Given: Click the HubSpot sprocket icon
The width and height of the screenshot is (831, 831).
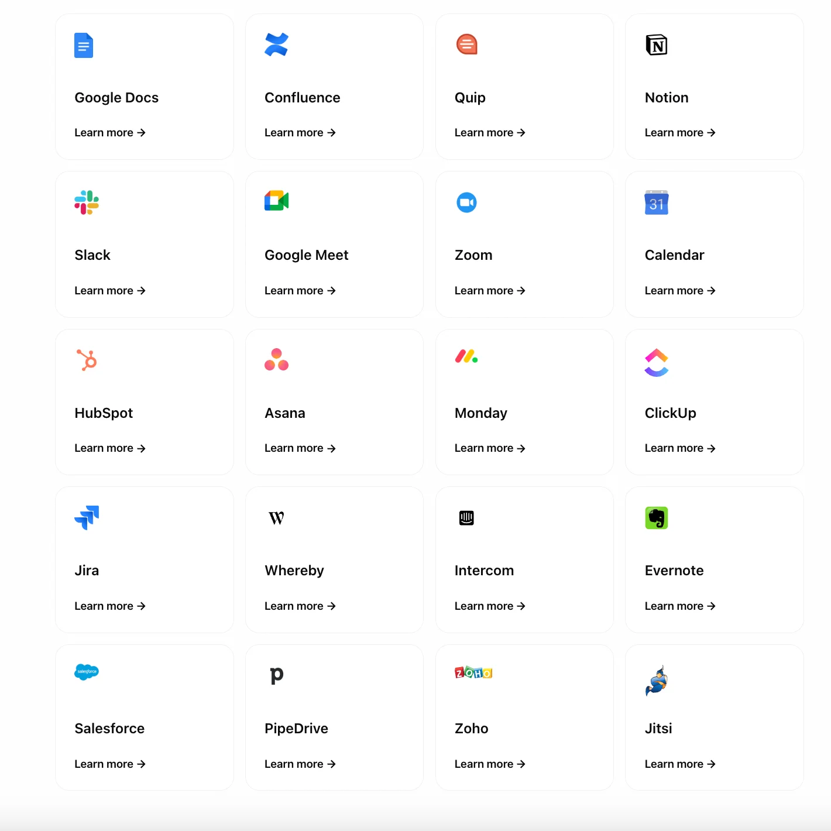Looking at the screenshot, I should (87, 360).
